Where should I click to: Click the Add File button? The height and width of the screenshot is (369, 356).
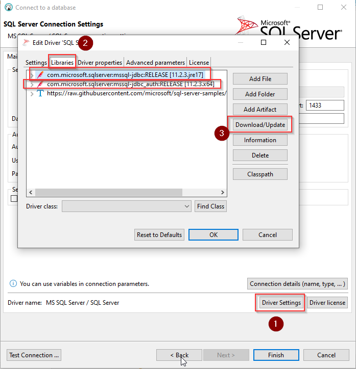coord(260,79)
